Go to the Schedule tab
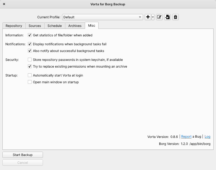The width and height of the screenshot is (216, 170). (55, 26)
